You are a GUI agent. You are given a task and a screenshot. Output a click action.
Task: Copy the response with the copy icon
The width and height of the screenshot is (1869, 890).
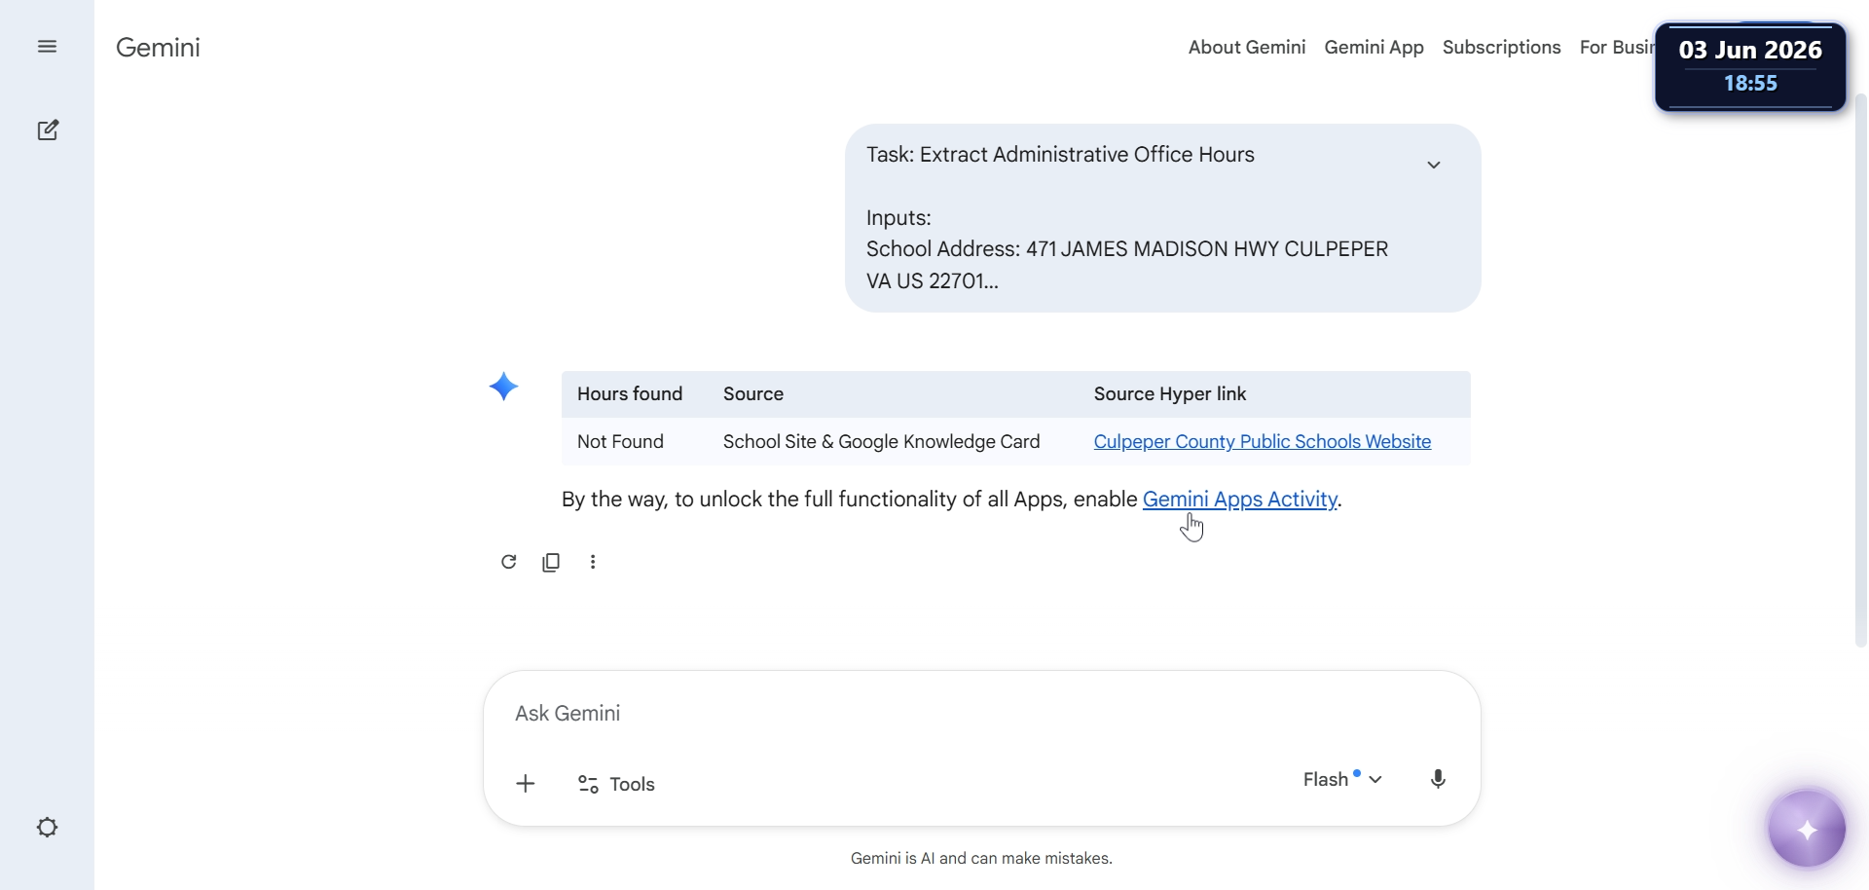coord(551,562)
